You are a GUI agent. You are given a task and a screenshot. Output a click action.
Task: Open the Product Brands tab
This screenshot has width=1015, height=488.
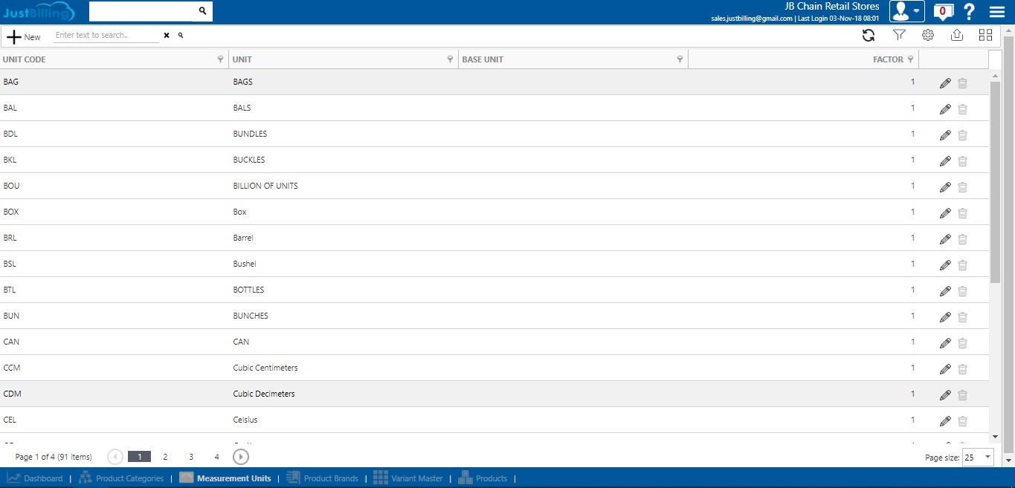(322, 478)
